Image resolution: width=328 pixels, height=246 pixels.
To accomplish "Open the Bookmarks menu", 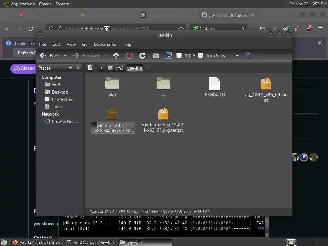I will (105, 44).
